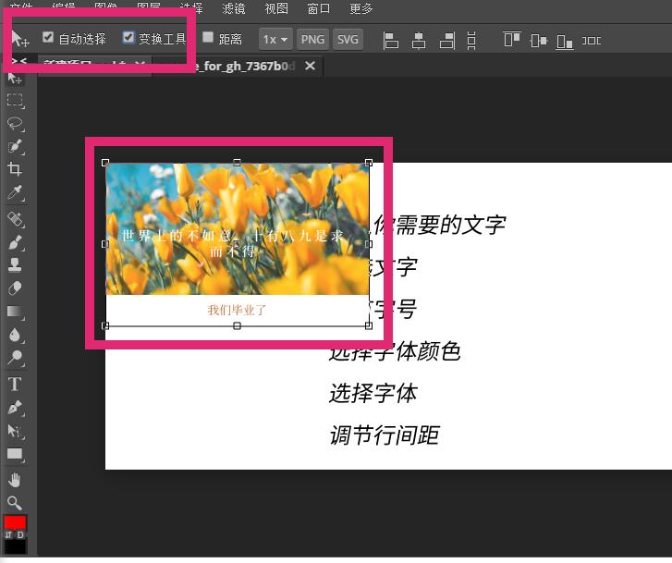Select the Crop tool
The height and width of the screenshot is (563, 672).
click(15, 169)
